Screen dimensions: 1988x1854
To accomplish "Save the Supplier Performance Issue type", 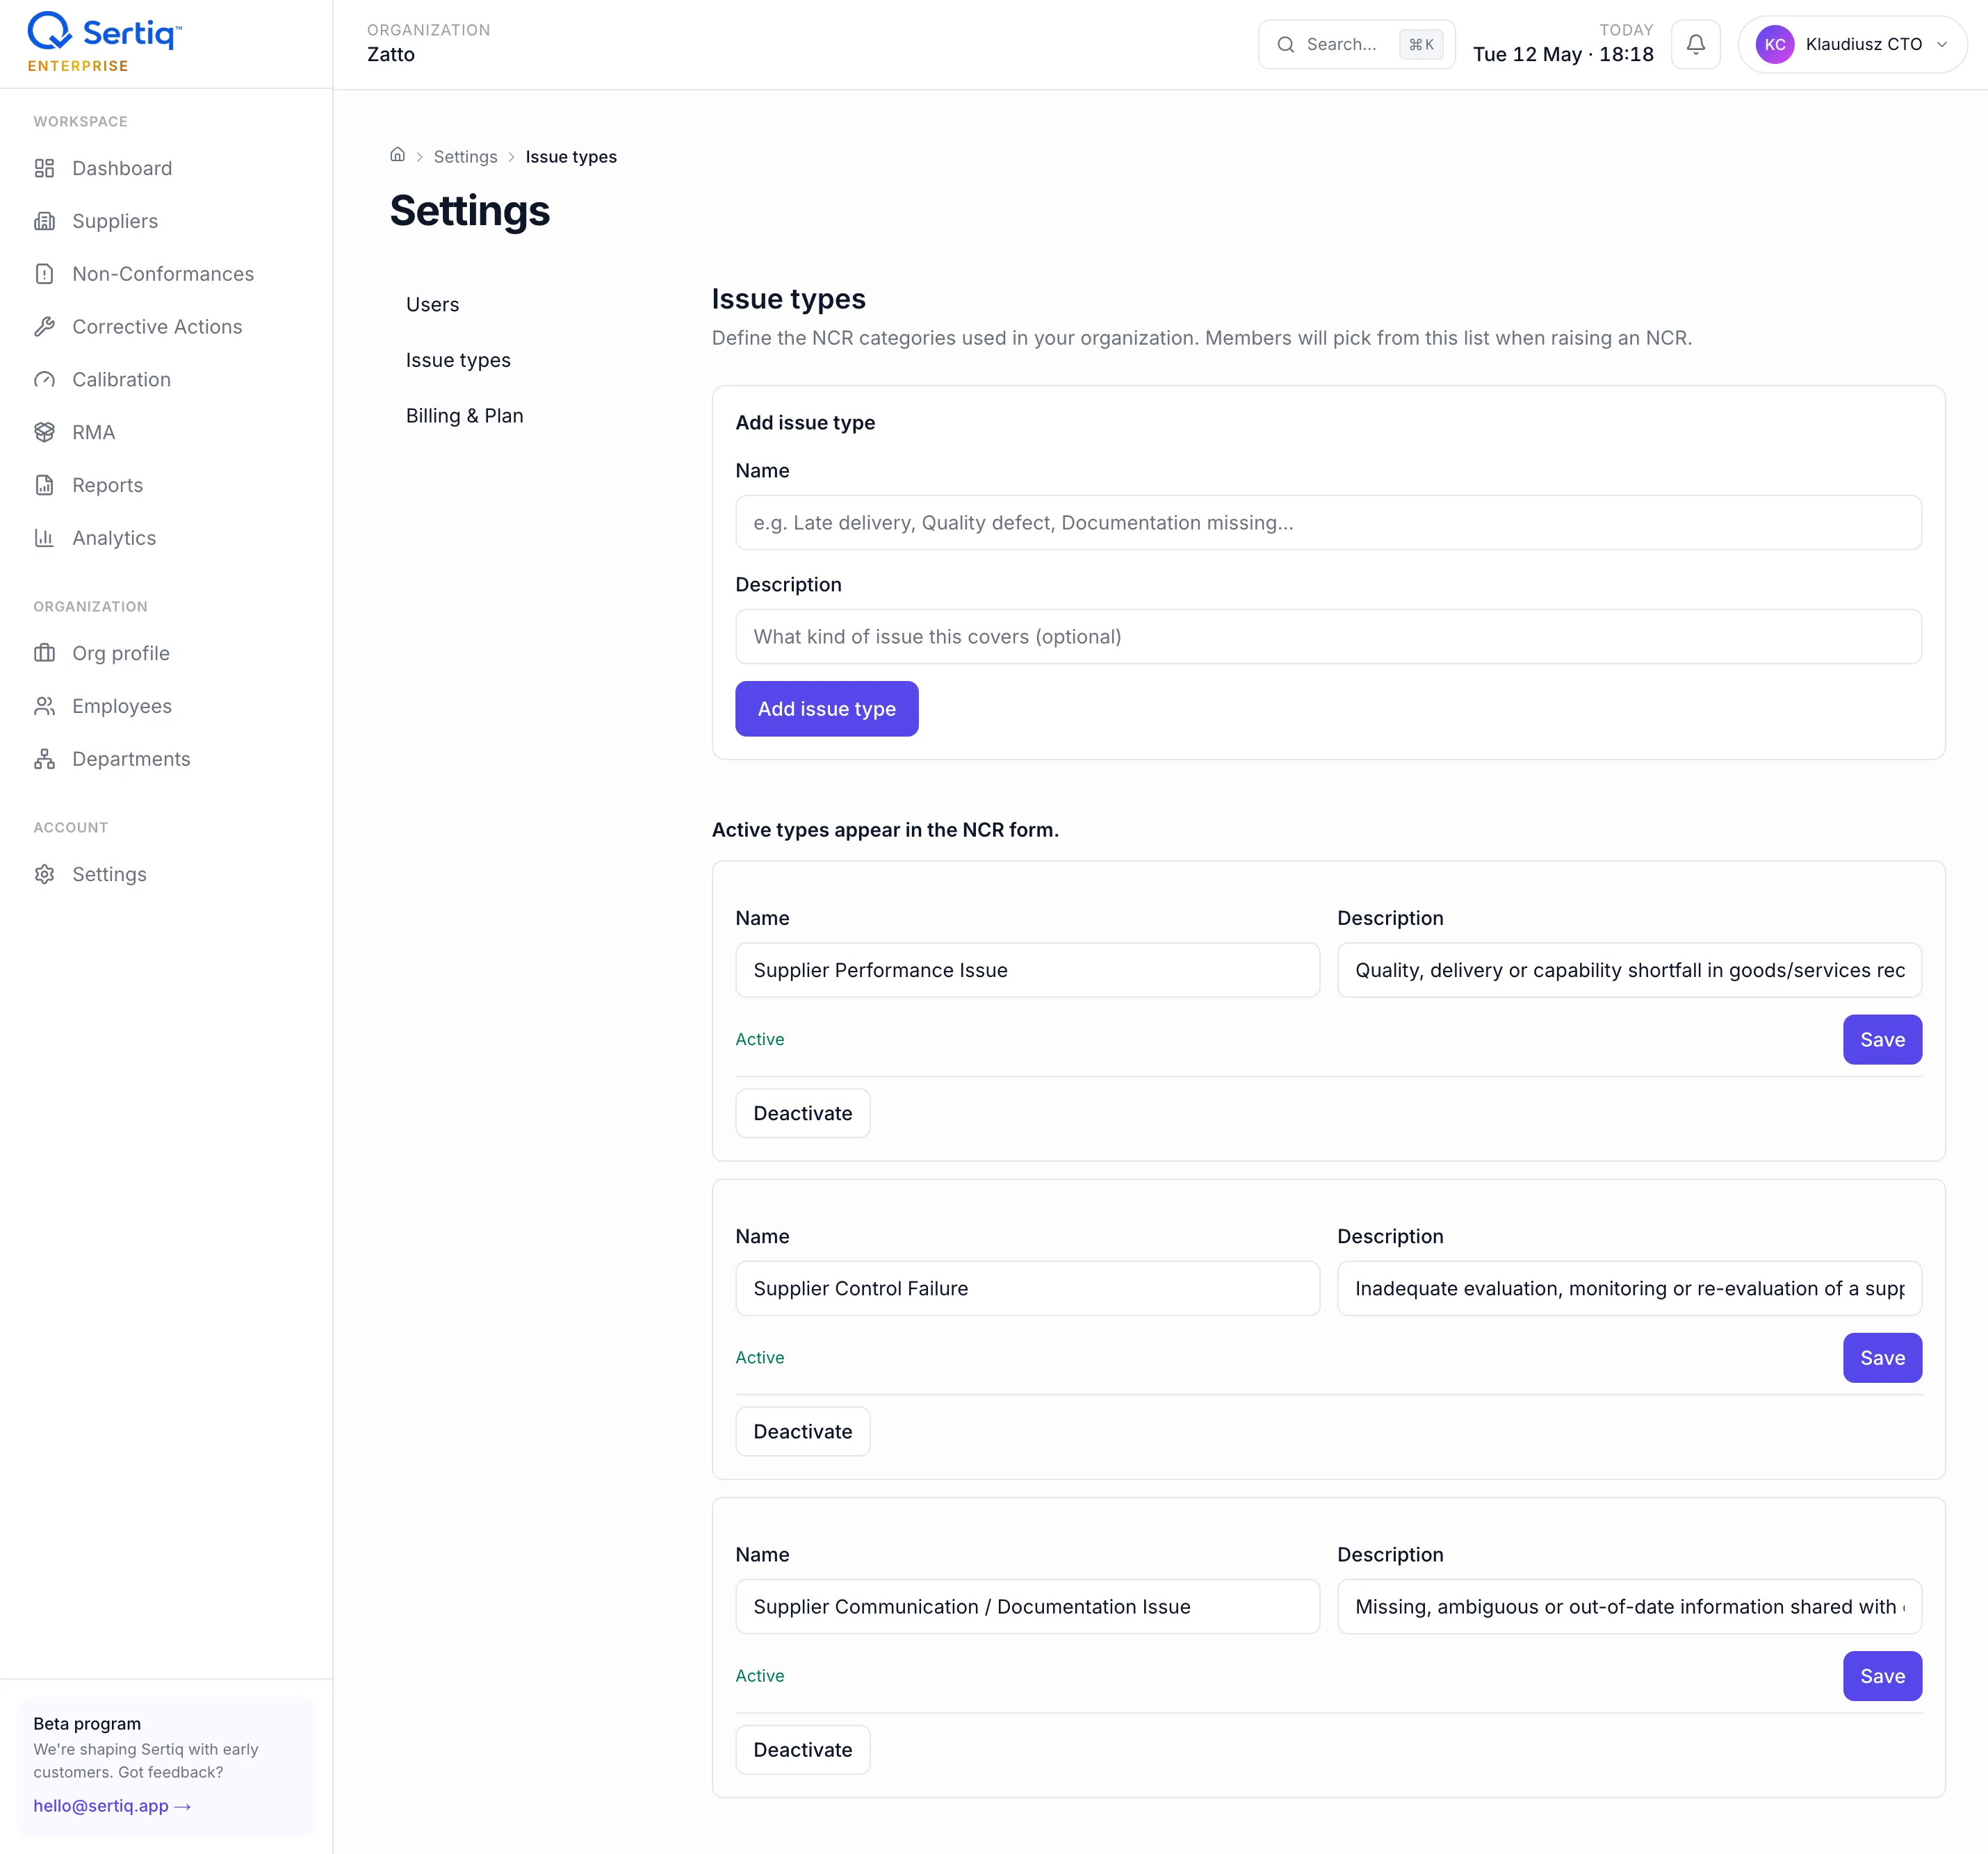I will tap(1881, 1040).
